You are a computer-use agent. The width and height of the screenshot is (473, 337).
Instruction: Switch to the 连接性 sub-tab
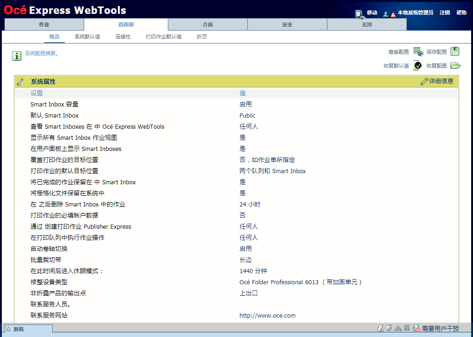123,37
